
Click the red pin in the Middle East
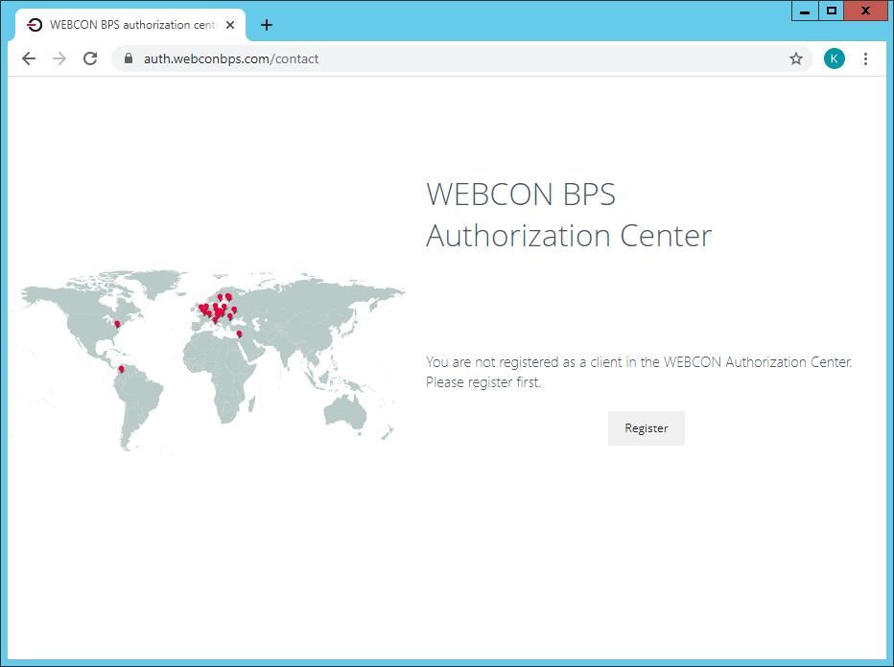pos(239,334)
